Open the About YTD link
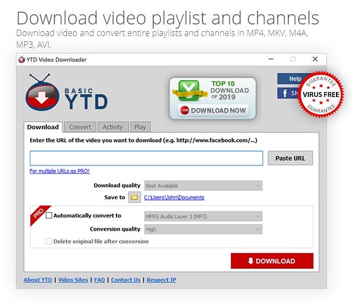Image resolution: width=353 pixels, height=308 pixels. [38, 280]
